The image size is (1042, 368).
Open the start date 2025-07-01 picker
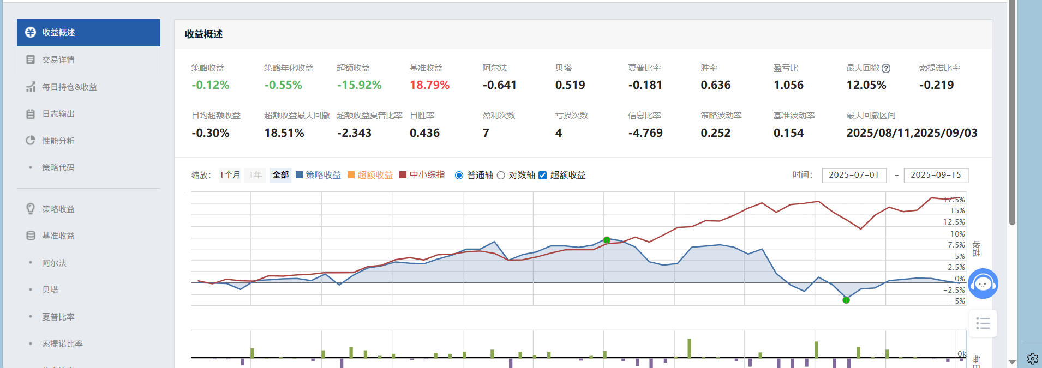[x=854, y=175]
